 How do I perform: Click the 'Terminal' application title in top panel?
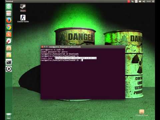point(9,1)
